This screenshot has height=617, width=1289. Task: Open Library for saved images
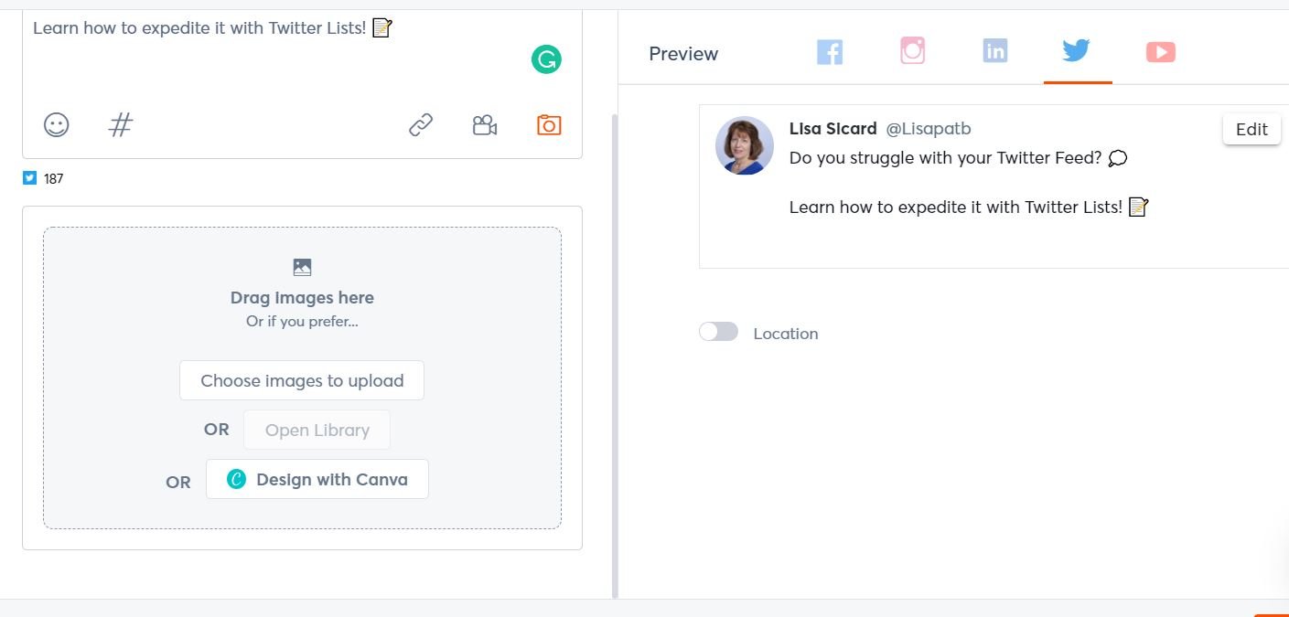tap(317, 430)
